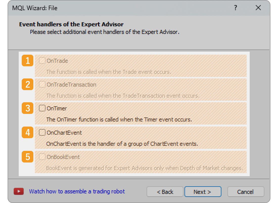Select the OnBookEvent checkbox
Viewport: 278px width, 203px height.
pyautogui.click(x=42, y=157)
